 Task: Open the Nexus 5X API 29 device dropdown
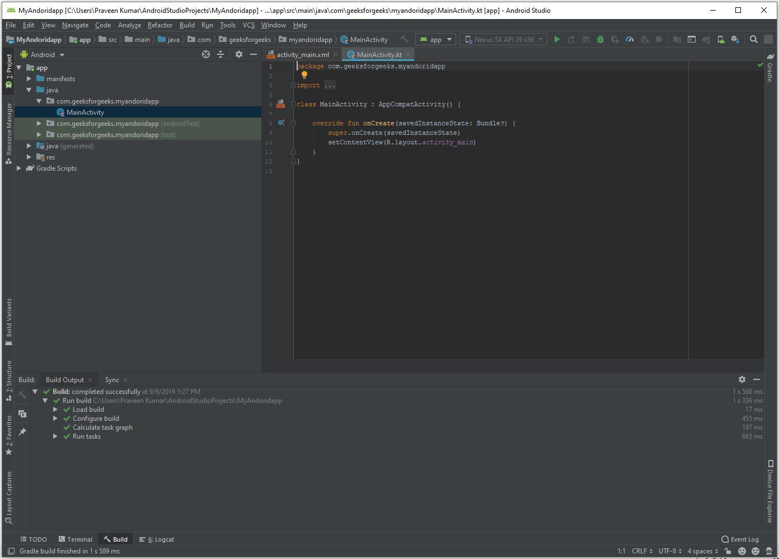pyautogui.click(x=503, y=40)
